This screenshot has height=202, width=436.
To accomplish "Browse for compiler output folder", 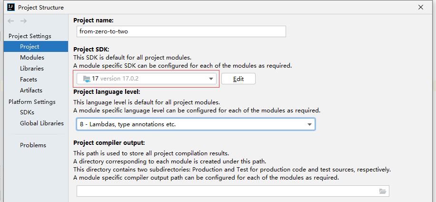I will (x=382, y=191).
